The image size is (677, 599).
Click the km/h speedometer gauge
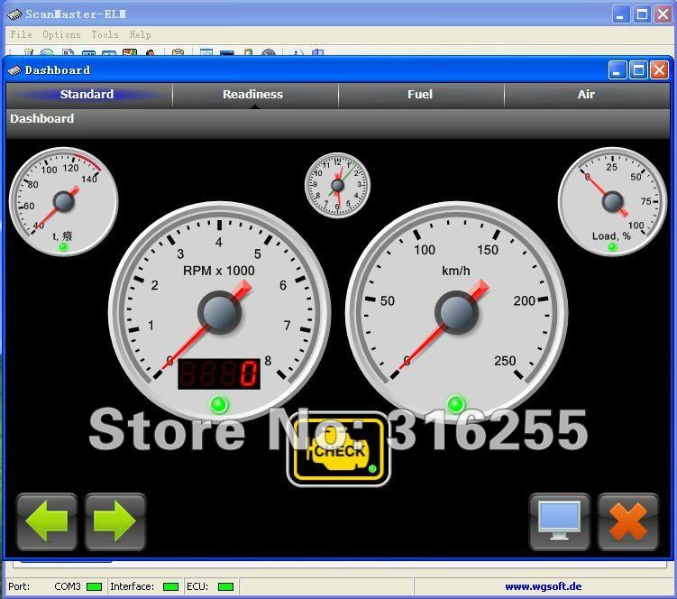click(x=456, y=312)
